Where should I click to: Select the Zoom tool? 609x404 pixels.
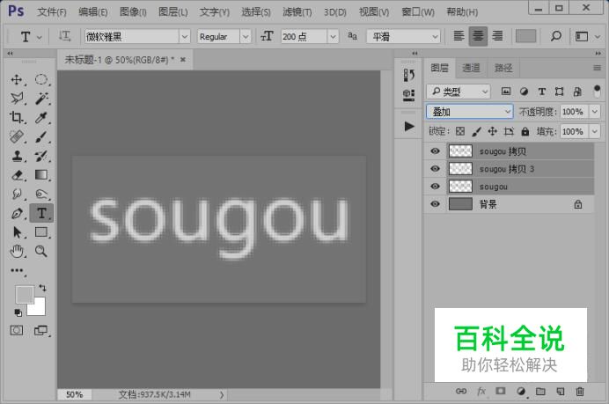click(41, 252)
